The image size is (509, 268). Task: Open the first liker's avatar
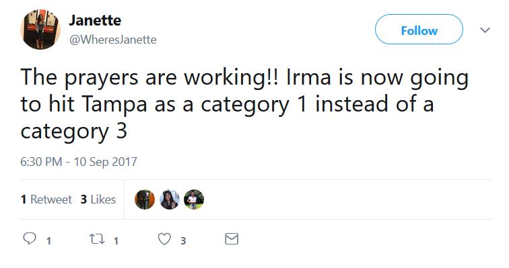[145, 199]
